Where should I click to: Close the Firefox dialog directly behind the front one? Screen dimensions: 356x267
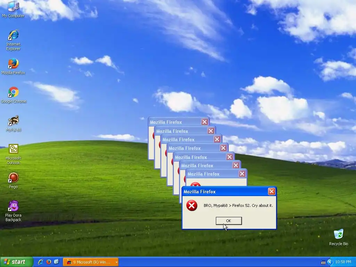click(x=242, y=174)
